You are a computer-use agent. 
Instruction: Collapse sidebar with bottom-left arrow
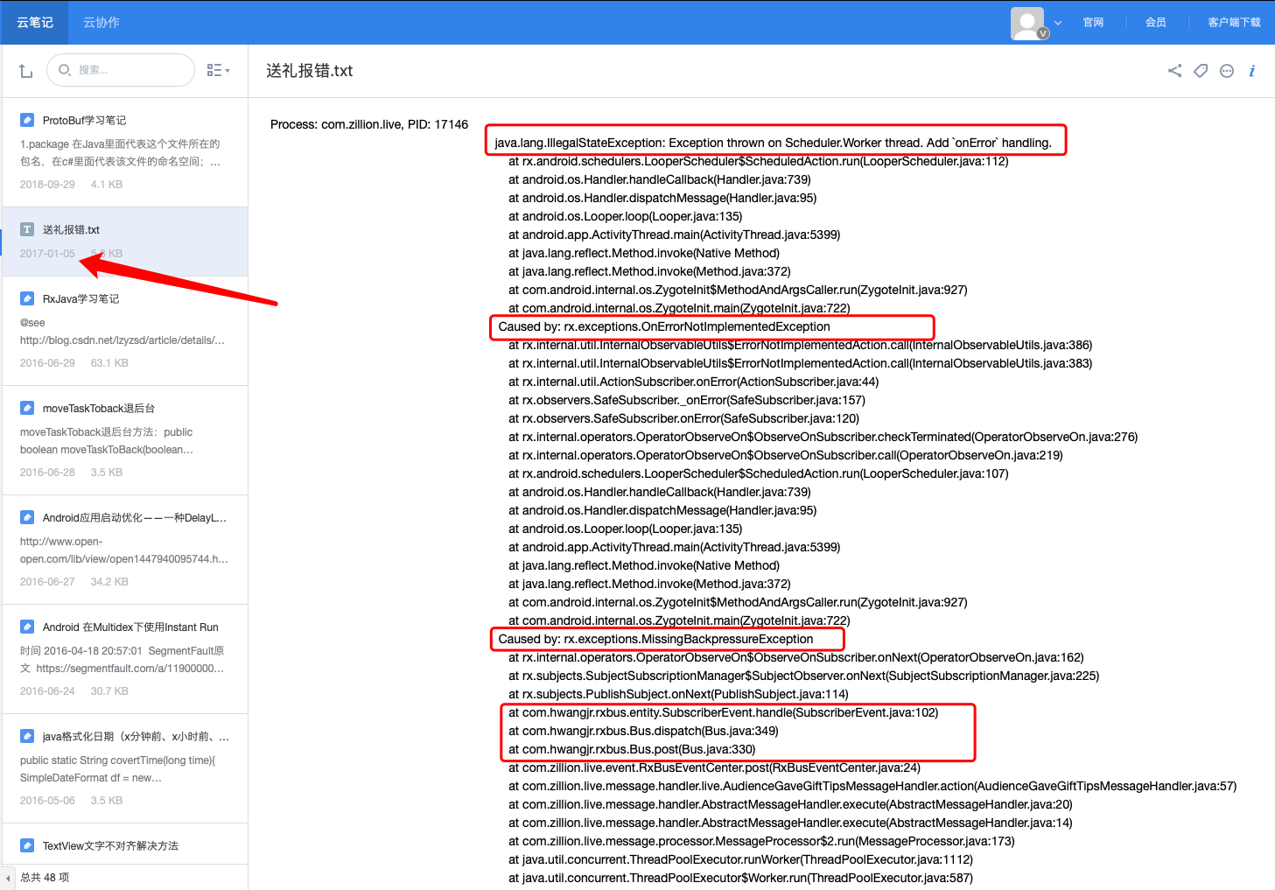[8, 878]
